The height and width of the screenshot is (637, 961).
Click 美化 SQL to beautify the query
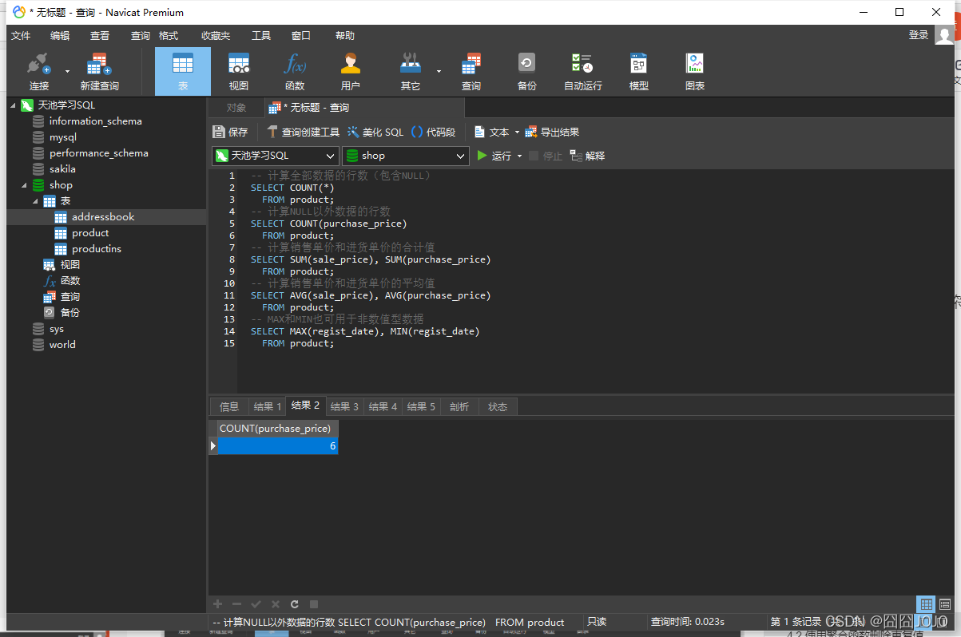coord(375,132)
